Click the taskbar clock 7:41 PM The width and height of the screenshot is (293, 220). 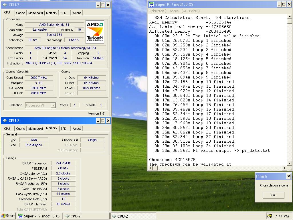click(x=282, y=216)
